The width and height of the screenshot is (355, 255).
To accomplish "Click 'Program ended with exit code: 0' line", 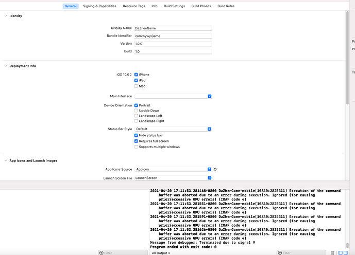I will tap(183, 247).
